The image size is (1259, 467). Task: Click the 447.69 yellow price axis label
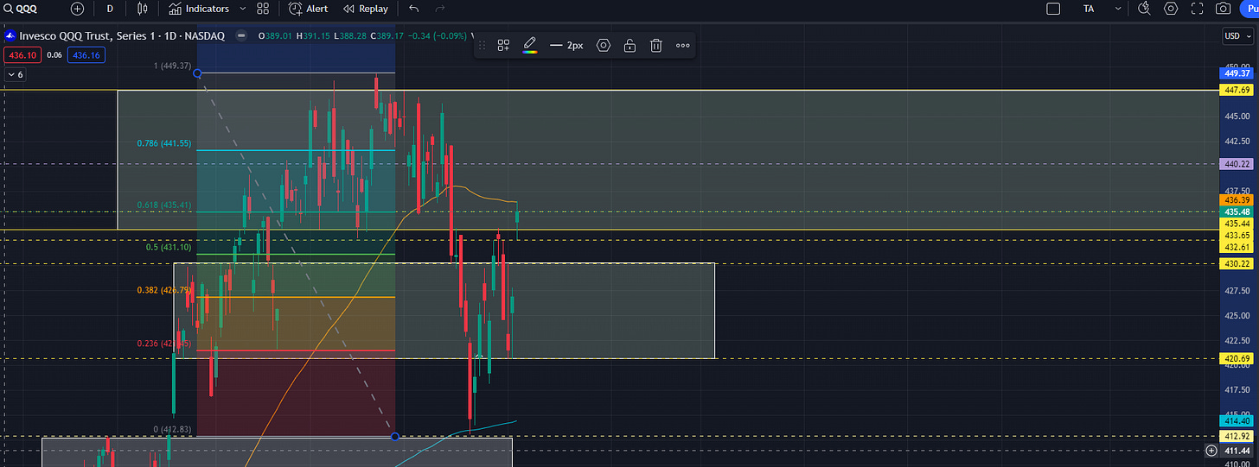pyautogui.click(x=1236, y=90)
